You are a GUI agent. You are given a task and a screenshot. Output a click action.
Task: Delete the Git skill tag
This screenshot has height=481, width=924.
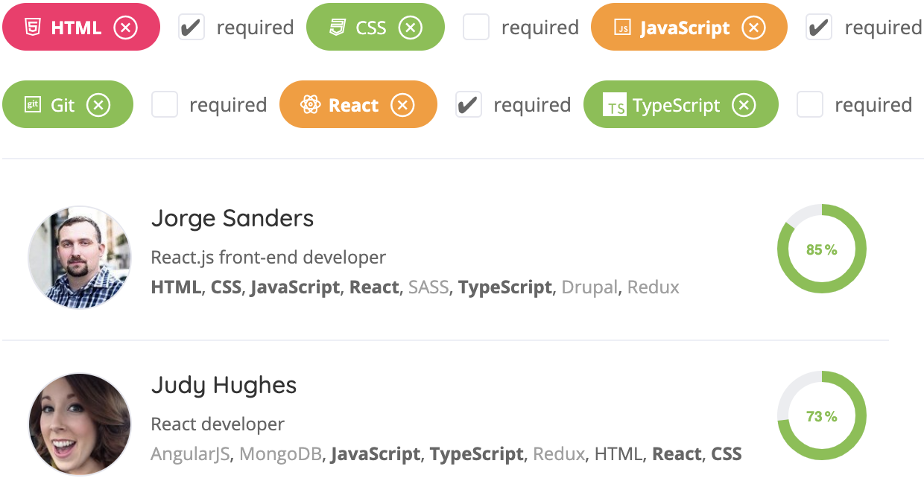coord(98,105)
